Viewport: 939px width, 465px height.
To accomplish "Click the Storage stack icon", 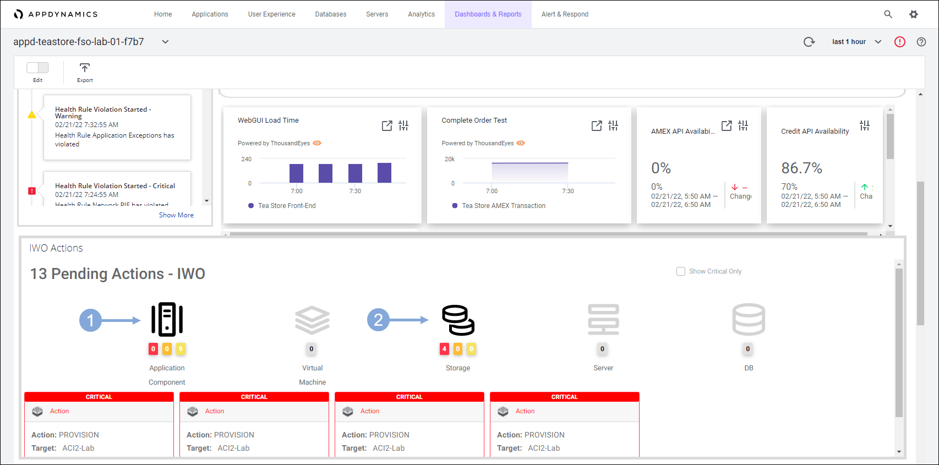I will (x=458, y=320).
